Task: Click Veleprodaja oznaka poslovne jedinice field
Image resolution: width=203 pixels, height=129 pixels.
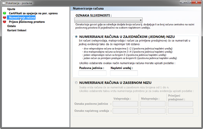Action: (125, 104)
